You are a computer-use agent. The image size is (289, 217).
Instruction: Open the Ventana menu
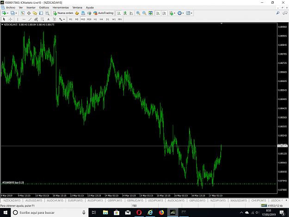(x=77, y=7)
